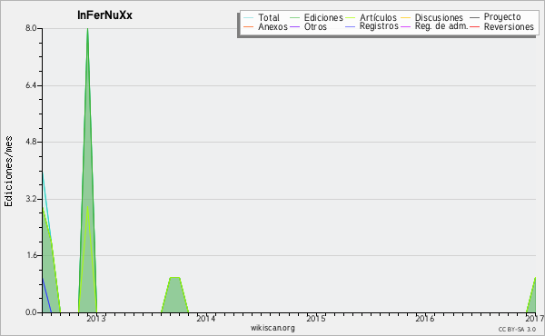Select the Artículos legend entry

pos(378,17)
